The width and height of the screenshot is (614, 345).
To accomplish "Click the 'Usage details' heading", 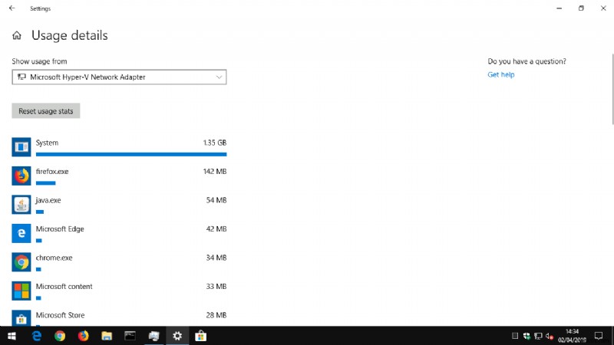I will pos(70,35).
